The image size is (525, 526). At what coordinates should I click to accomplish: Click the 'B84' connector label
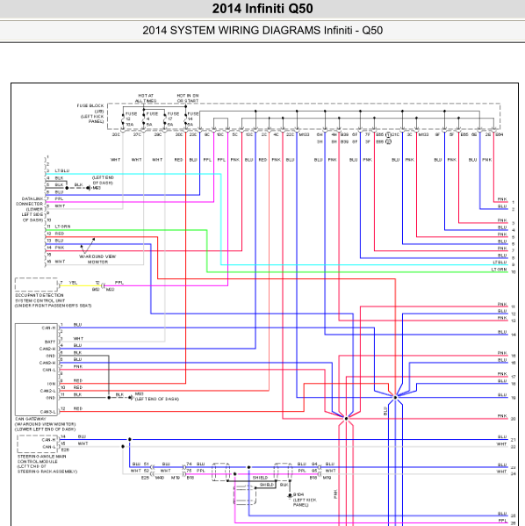coord(500,134)
